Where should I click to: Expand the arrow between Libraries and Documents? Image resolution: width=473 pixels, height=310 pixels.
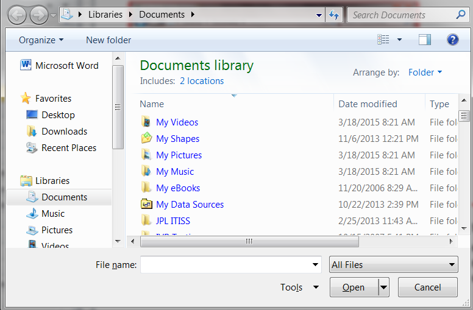[x=130, y=15]
